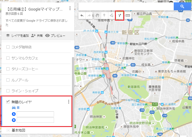Click the preview eye icon
Screen dimensions: 192x137
[47, 36]
